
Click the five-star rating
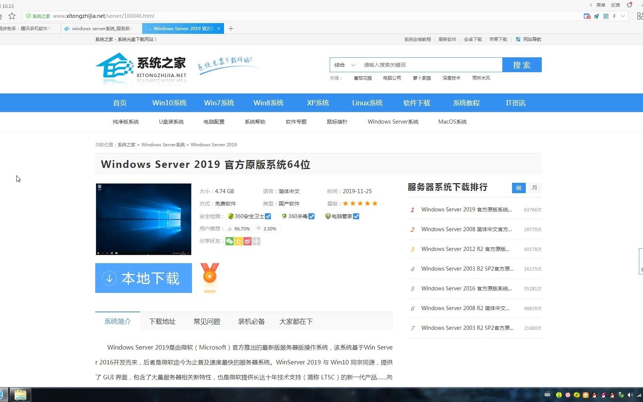(x=360, y=204)
